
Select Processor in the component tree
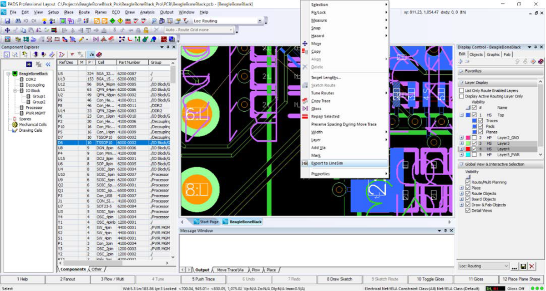34,108
